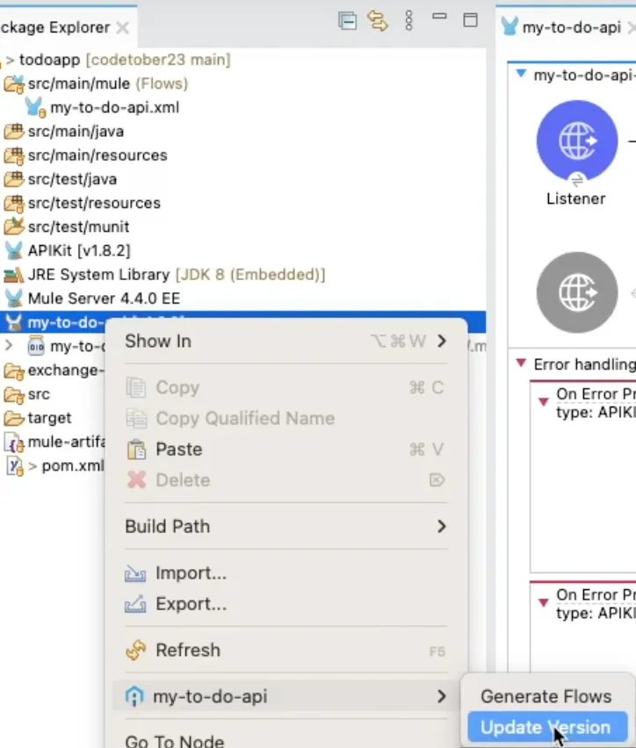Click the src/main/resources folder icon
The image size is (636, 748).
[x=14, y=155]
